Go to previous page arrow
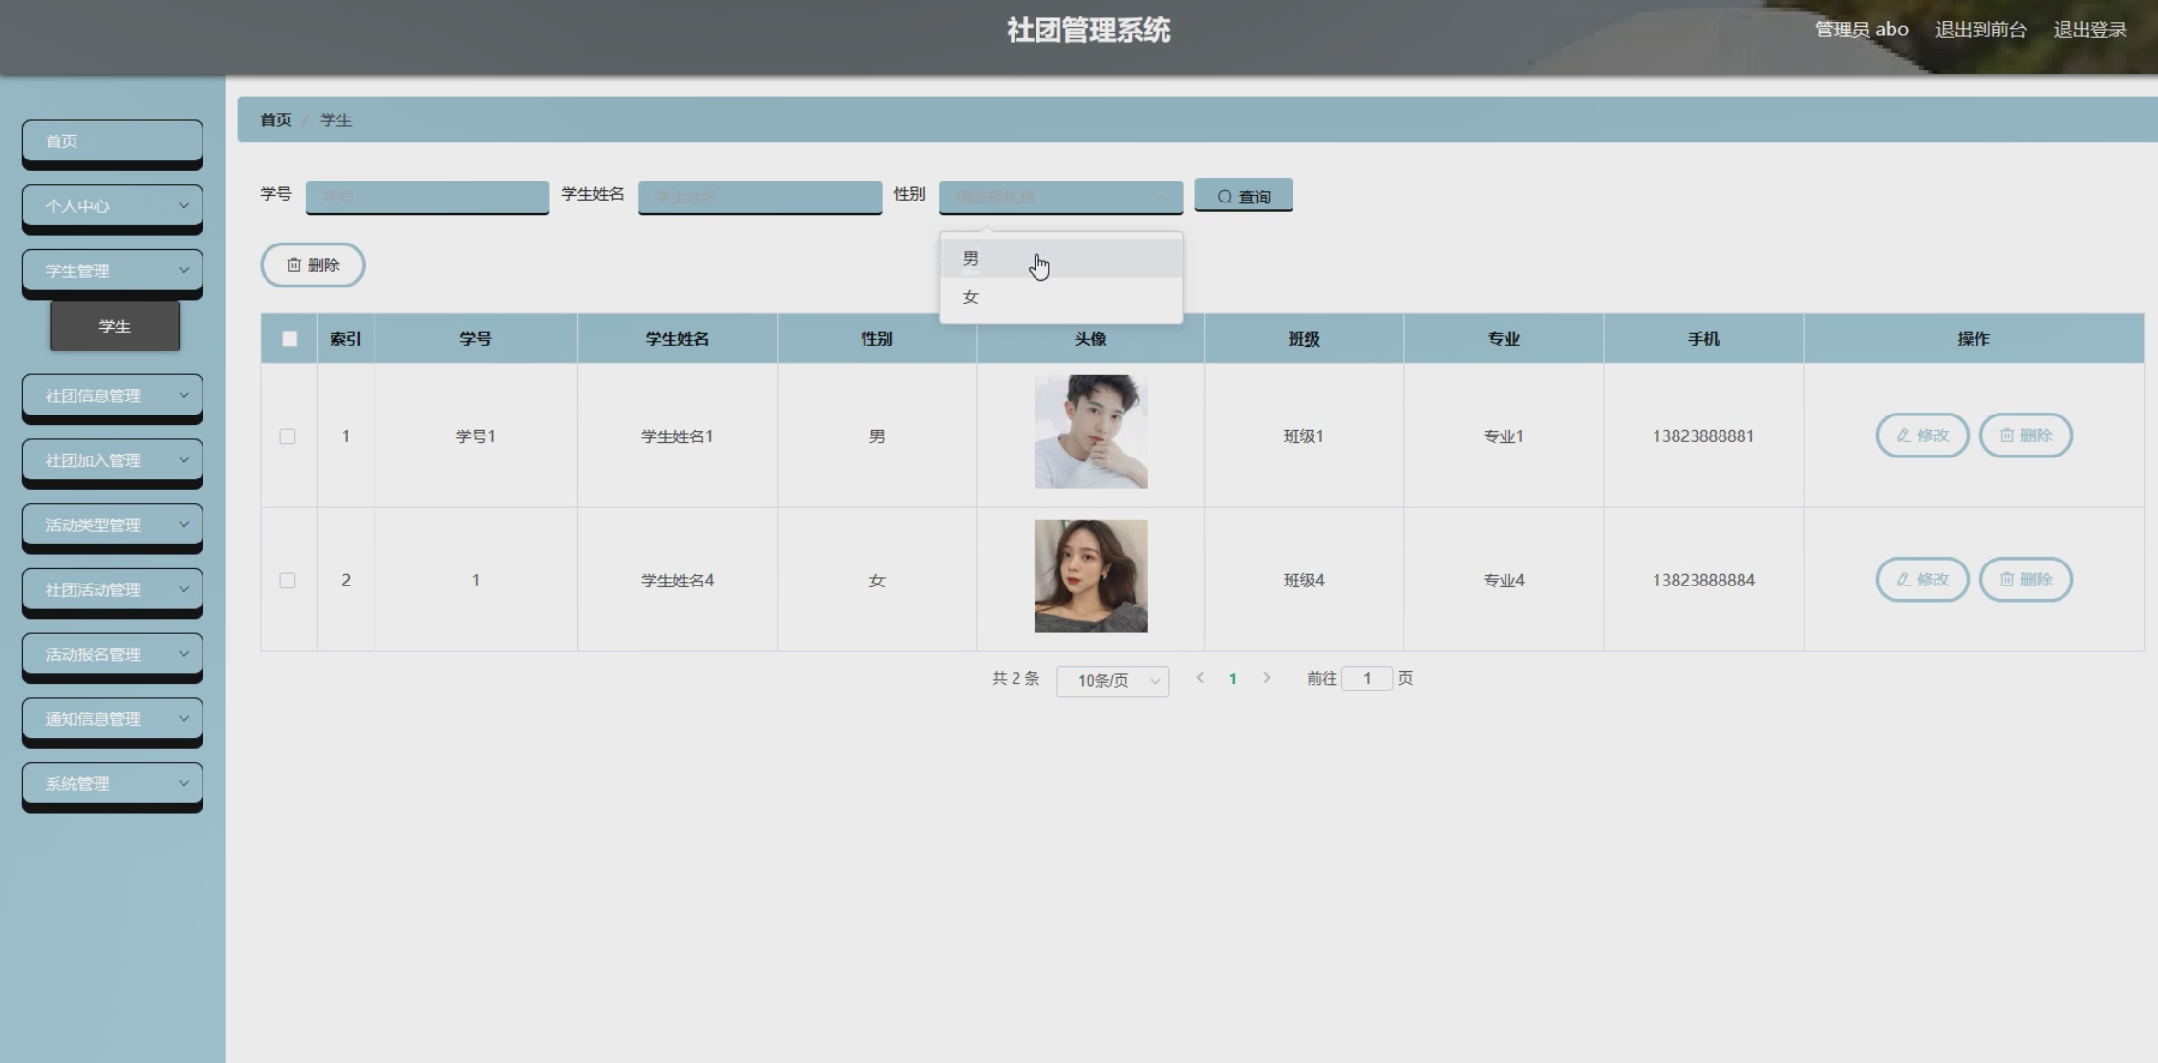The width and height of the screenshot is (2158, 1063). 1200,678
